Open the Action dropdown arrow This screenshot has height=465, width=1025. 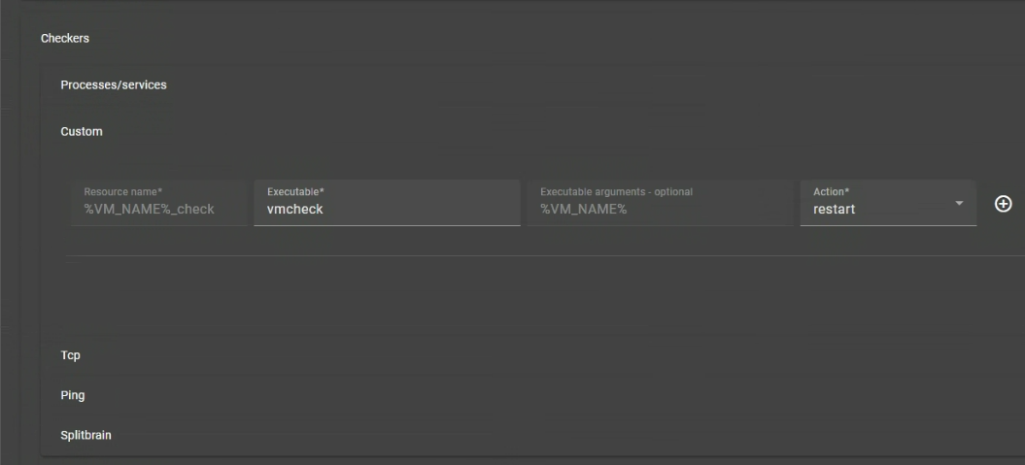click(x=959, y=203)
